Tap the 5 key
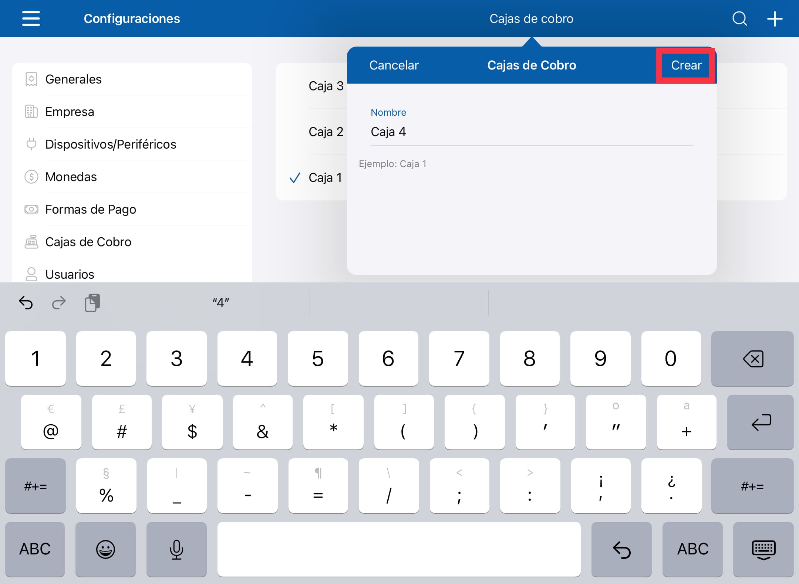 [318, 359]
